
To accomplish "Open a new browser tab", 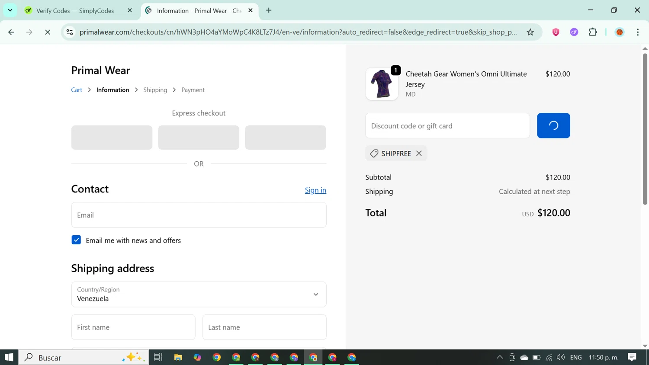I will [x=269, y=10].
